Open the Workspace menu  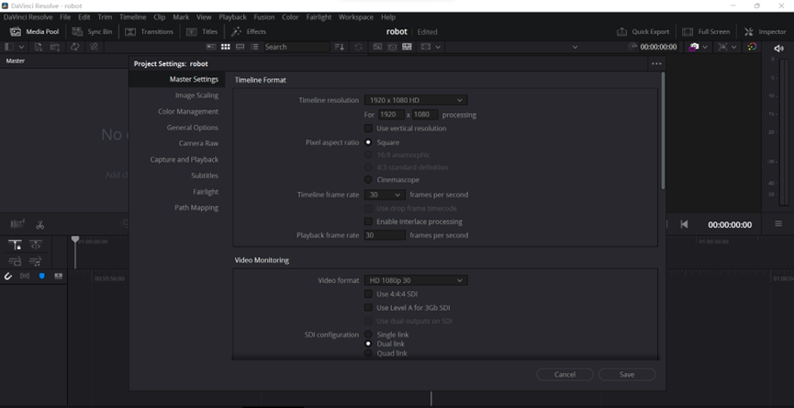(x=356, y=17)
